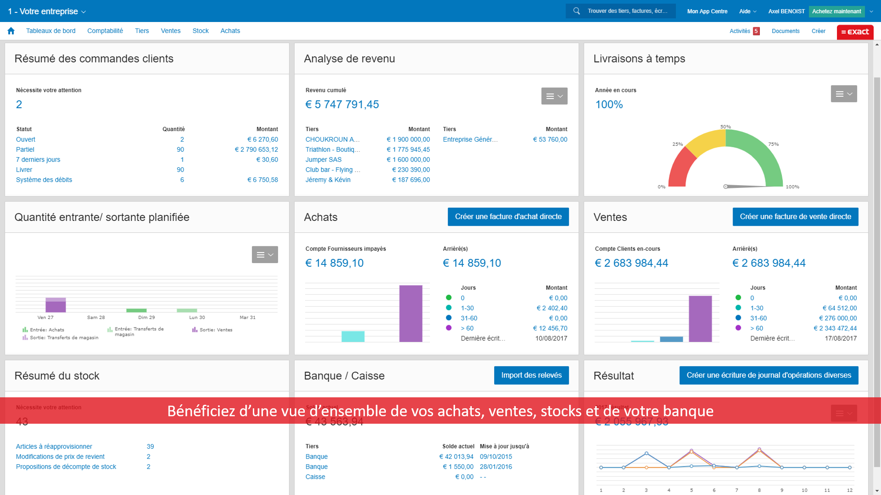Click the menu icon on Analyse de revenu
This screenshot has width=881, height=495.
coord(554,95)
